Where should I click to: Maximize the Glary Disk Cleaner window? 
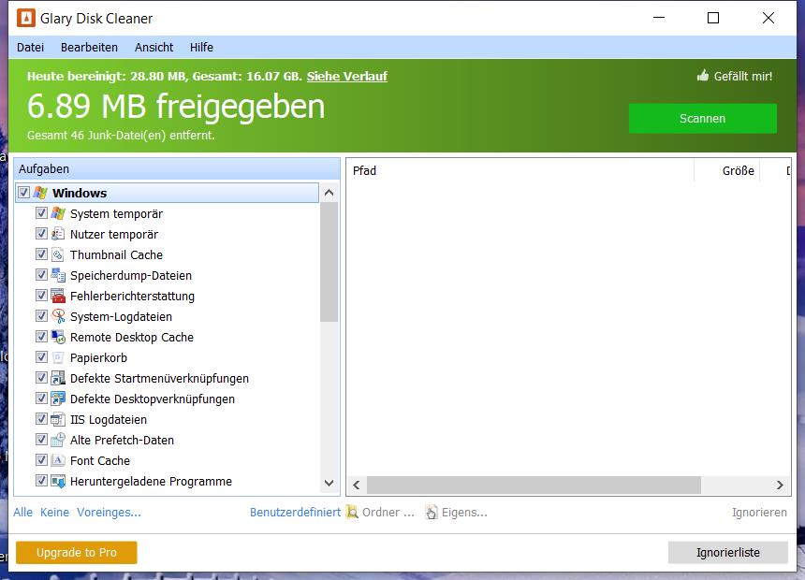713,18
